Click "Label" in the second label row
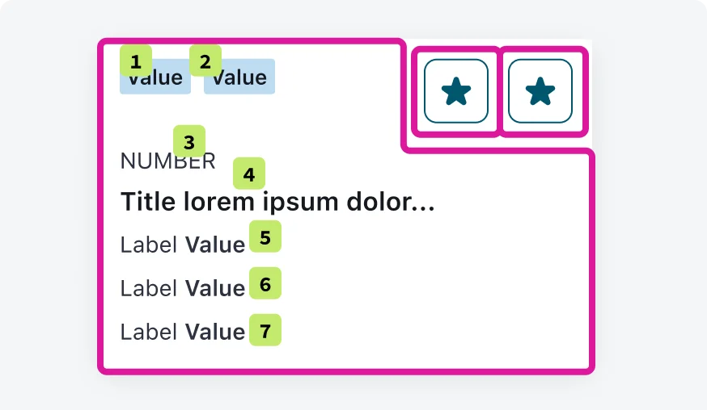The image size is (707, 410). pos(149,288)
